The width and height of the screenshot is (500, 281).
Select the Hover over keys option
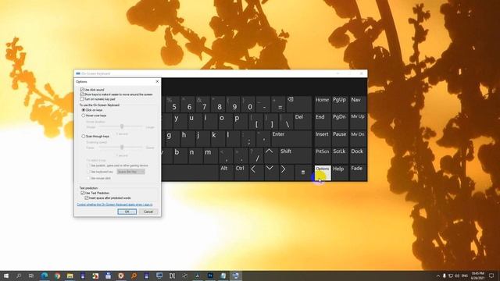coord(84,116)
